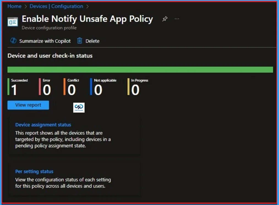Click the View report button
This screenshot has height=205, width=279.
coord(28,105)
